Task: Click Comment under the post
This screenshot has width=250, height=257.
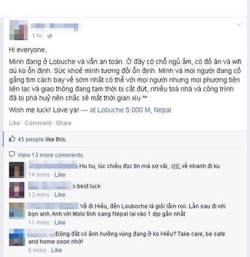Action: pyautogui.click(x=38, y=123)
